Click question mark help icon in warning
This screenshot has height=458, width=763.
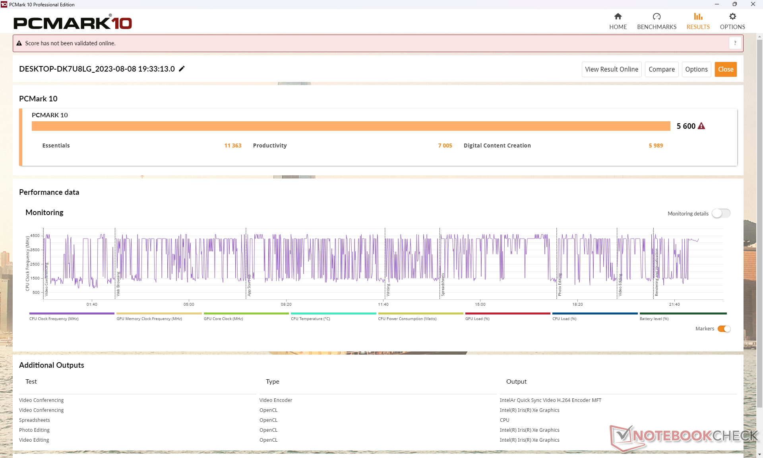[735, 43]
